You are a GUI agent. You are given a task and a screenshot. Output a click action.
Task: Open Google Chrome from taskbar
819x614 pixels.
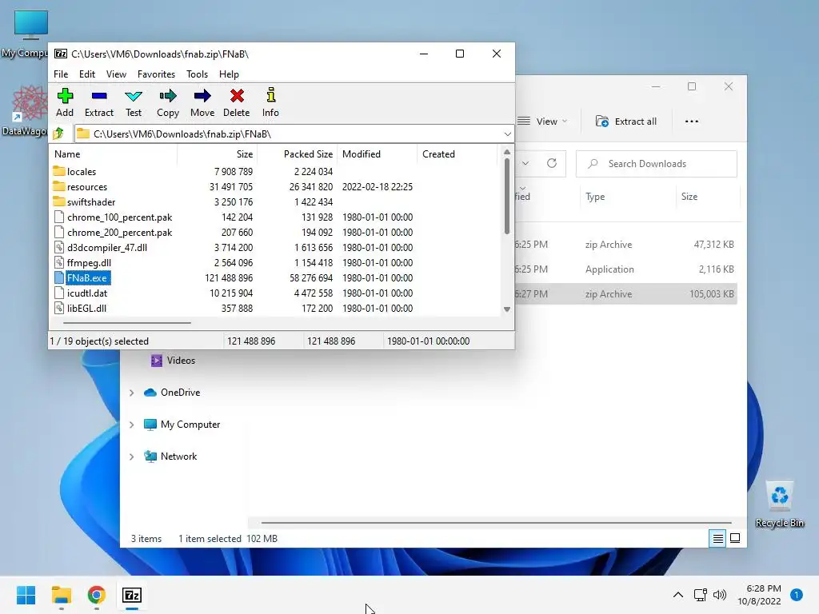[97, 595]
